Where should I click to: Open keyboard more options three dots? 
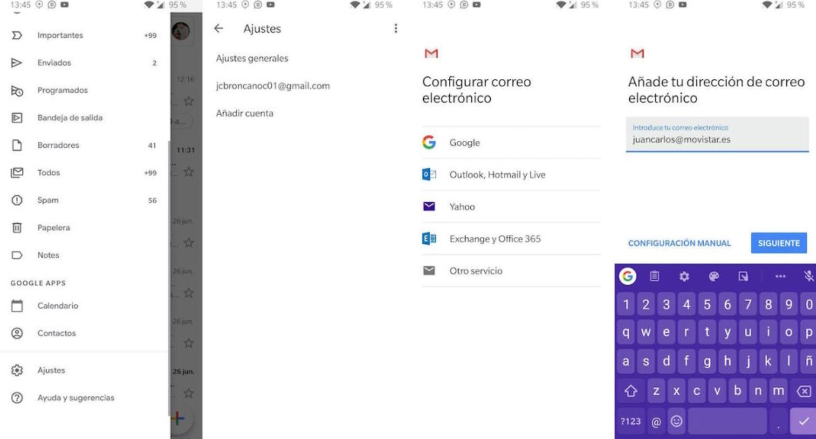(x=780, y=277)
